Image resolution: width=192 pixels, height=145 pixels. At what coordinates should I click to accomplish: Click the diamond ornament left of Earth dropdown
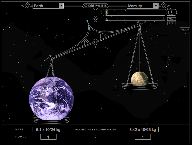click(26, 6)
